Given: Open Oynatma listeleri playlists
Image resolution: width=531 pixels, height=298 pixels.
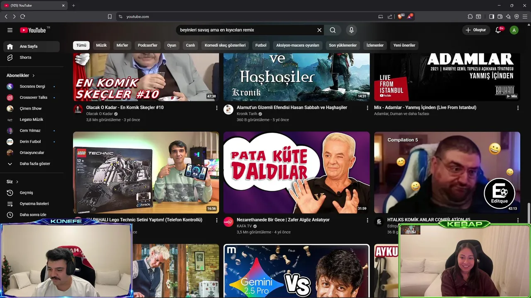Looking at the screenshot, I should 32,204.
